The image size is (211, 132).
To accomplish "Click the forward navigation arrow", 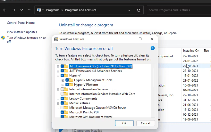I will [14, 10].
